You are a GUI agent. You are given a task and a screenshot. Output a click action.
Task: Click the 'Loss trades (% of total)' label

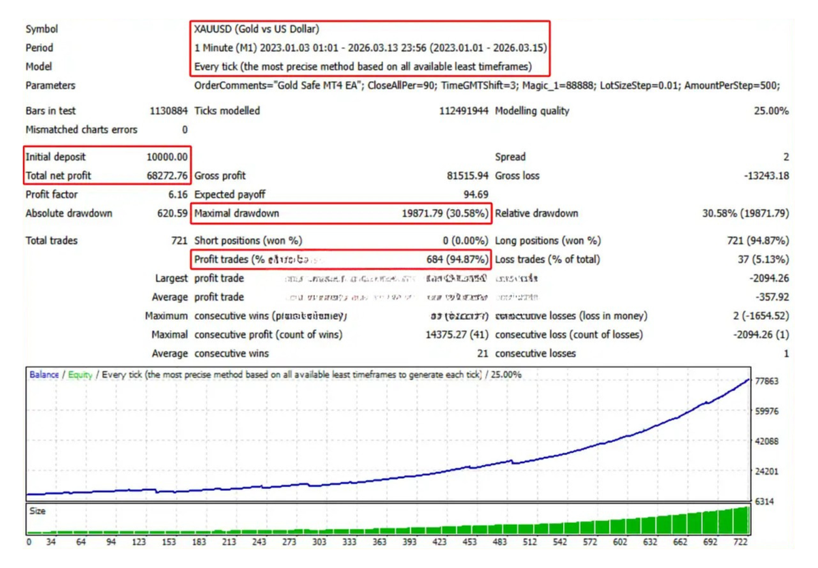coord(548,259)
